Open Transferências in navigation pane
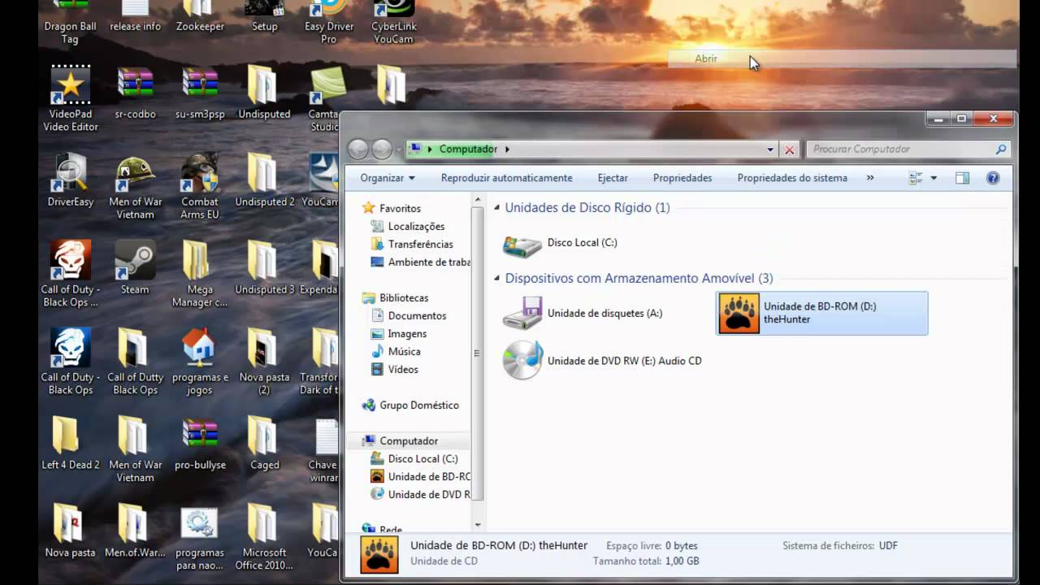 point(420,245)
